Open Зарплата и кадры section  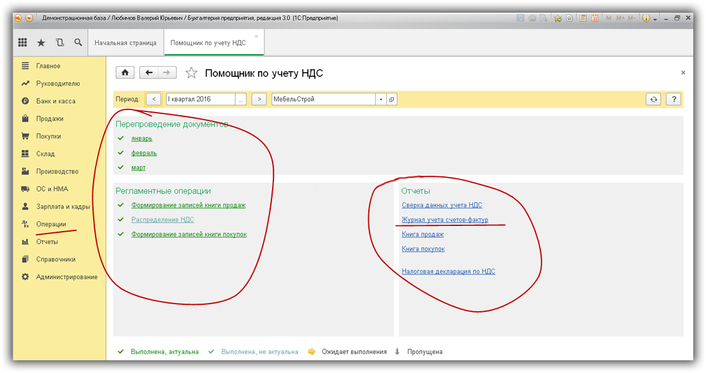click(x=63, y=206)
